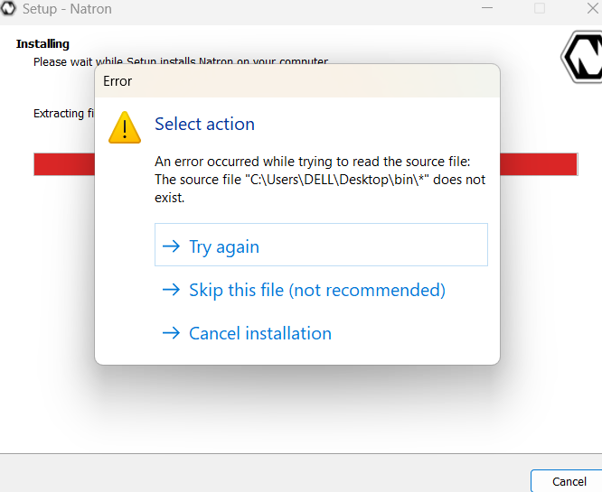Click the Natron logo in setup header

581,57
